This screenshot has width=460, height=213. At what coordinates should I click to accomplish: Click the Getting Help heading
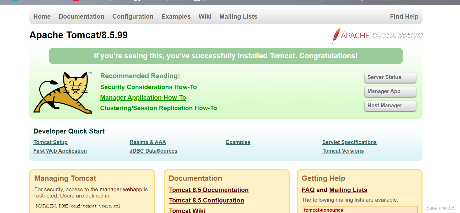click(323, 178)
